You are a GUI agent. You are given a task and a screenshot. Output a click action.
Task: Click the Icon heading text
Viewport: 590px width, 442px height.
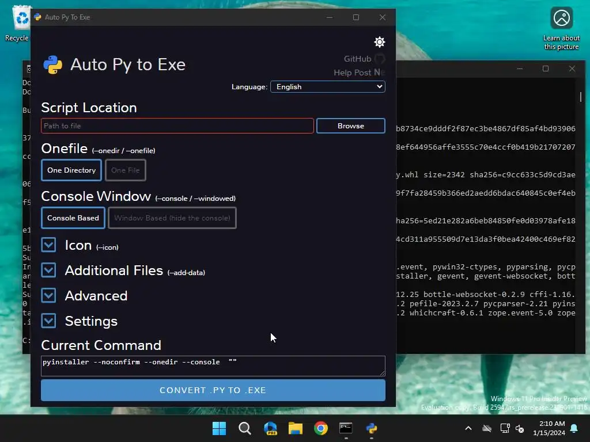[x=78, y=245]
